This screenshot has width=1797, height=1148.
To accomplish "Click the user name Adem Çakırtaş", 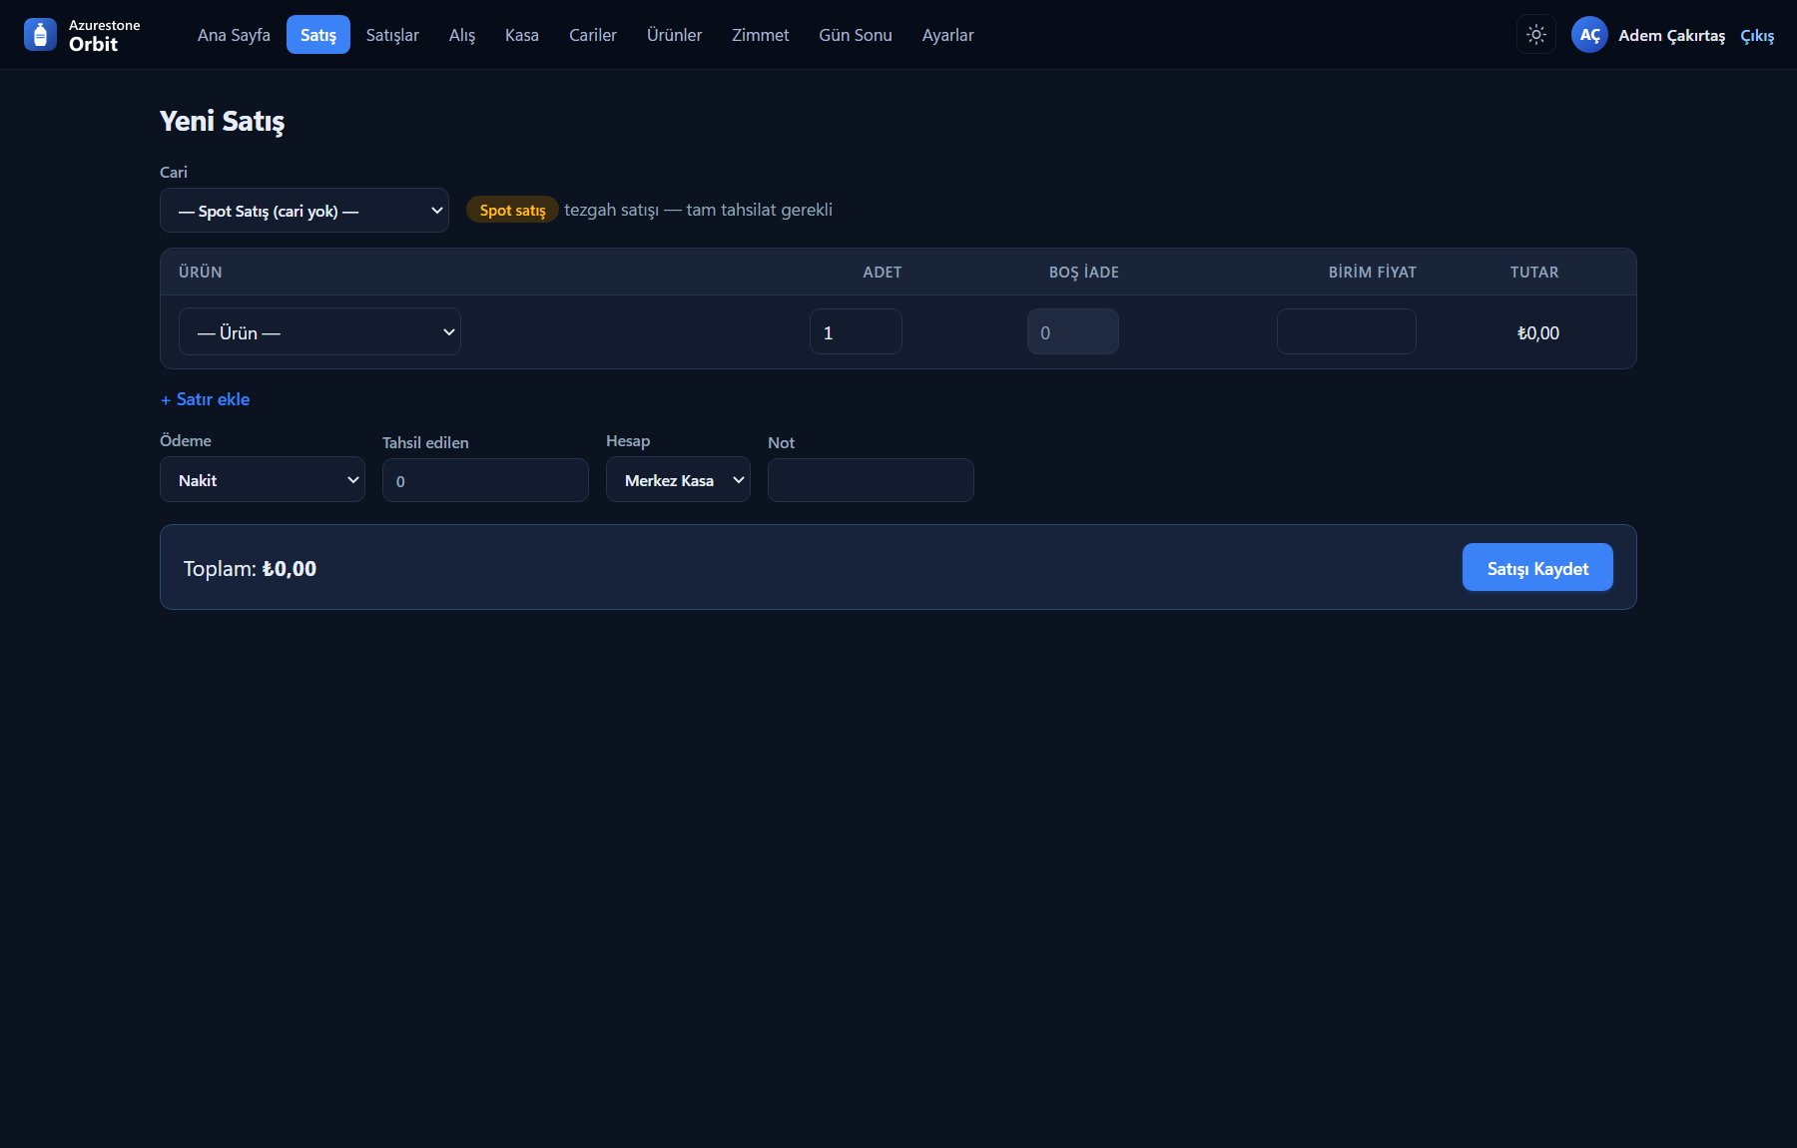I will click(x=1671, y=36).
